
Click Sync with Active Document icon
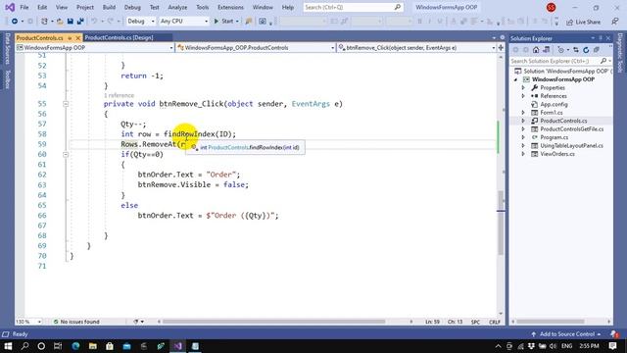[x=576, y=50]
